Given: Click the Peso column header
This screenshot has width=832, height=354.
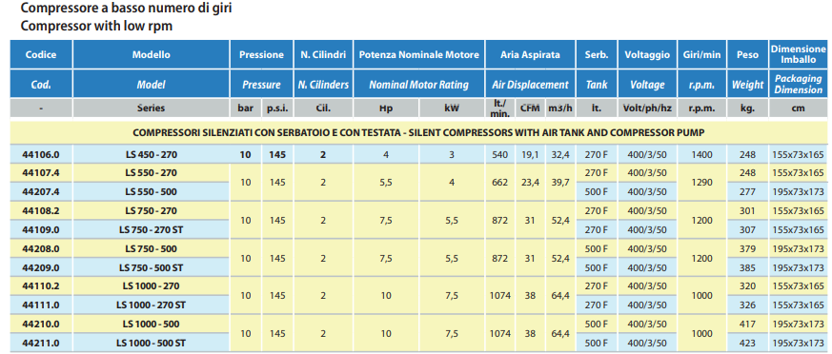Looking at the screenshot, I should pos(747,54).
